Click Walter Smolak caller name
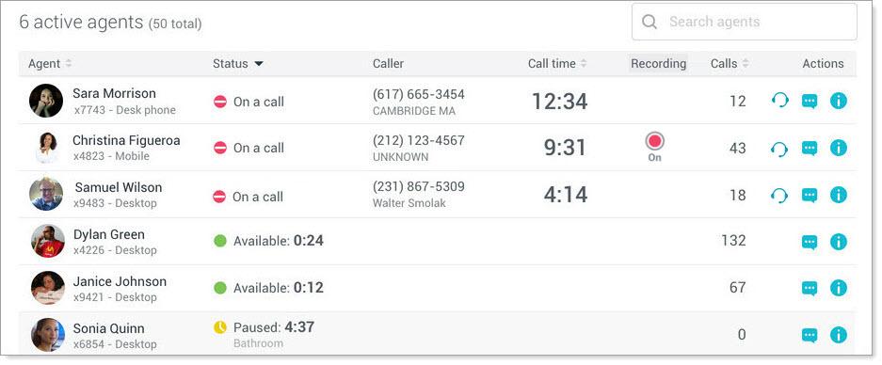Image resolution: width=882 pixels, height=365 pixels. pos(409,203)
